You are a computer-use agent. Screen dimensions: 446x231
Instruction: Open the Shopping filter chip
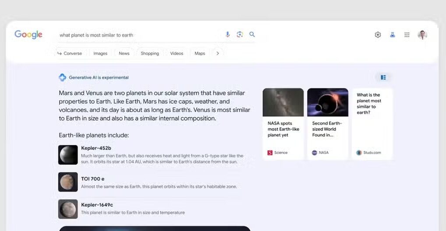click(150, 53)
